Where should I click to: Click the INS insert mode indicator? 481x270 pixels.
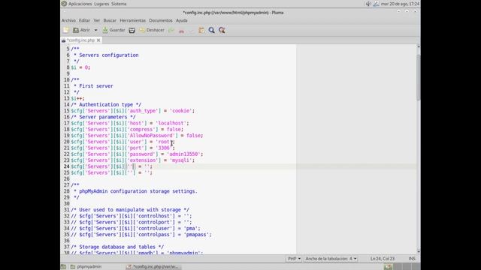pos(412,259)
